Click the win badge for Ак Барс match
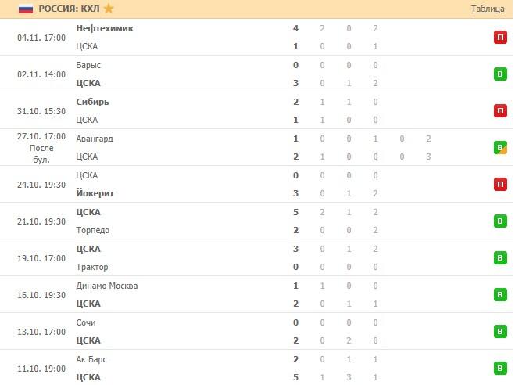Screen dimensions: 515x385 click(500, 369)
